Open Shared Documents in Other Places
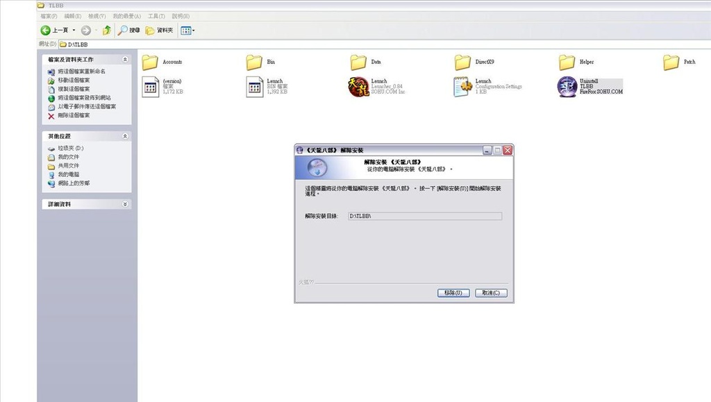Viewport: 711px width, 402px height. click(x=68, y=166)
